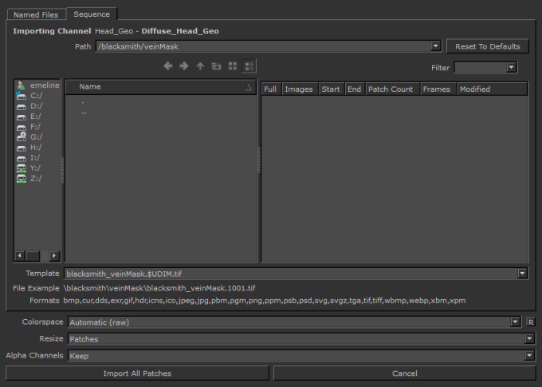Sort by Modified column header

tap(493, 89)
